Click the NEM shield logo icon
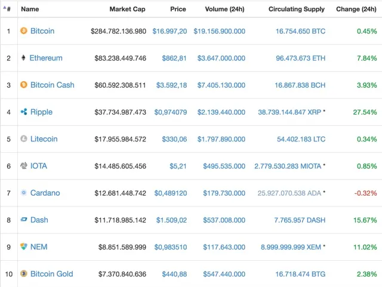 point(24,246)
